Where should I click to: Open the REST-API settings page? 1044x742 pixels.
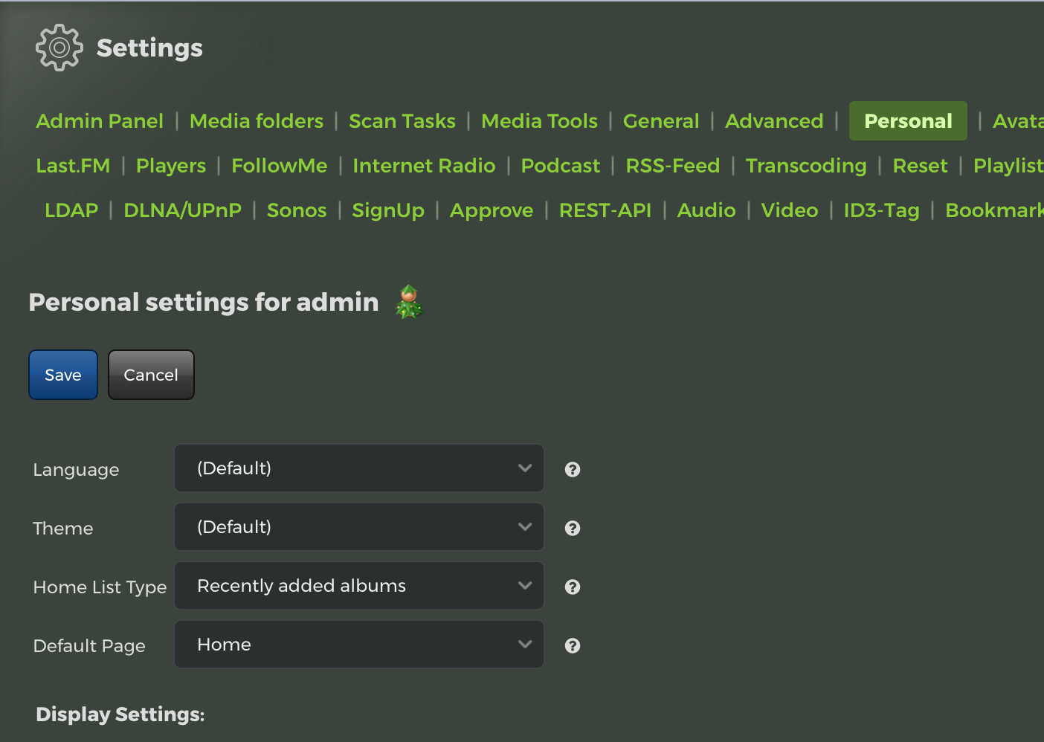coord(605,210)
